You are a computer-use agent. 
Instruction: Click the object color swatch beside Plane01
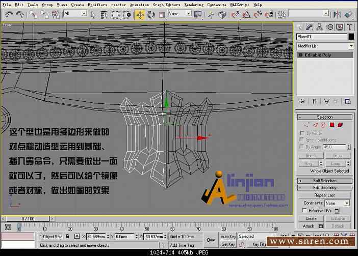(x=351, y=37)
